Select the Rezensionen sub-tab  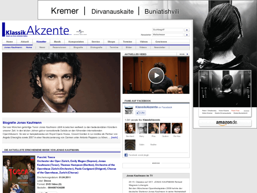point(59,47)
